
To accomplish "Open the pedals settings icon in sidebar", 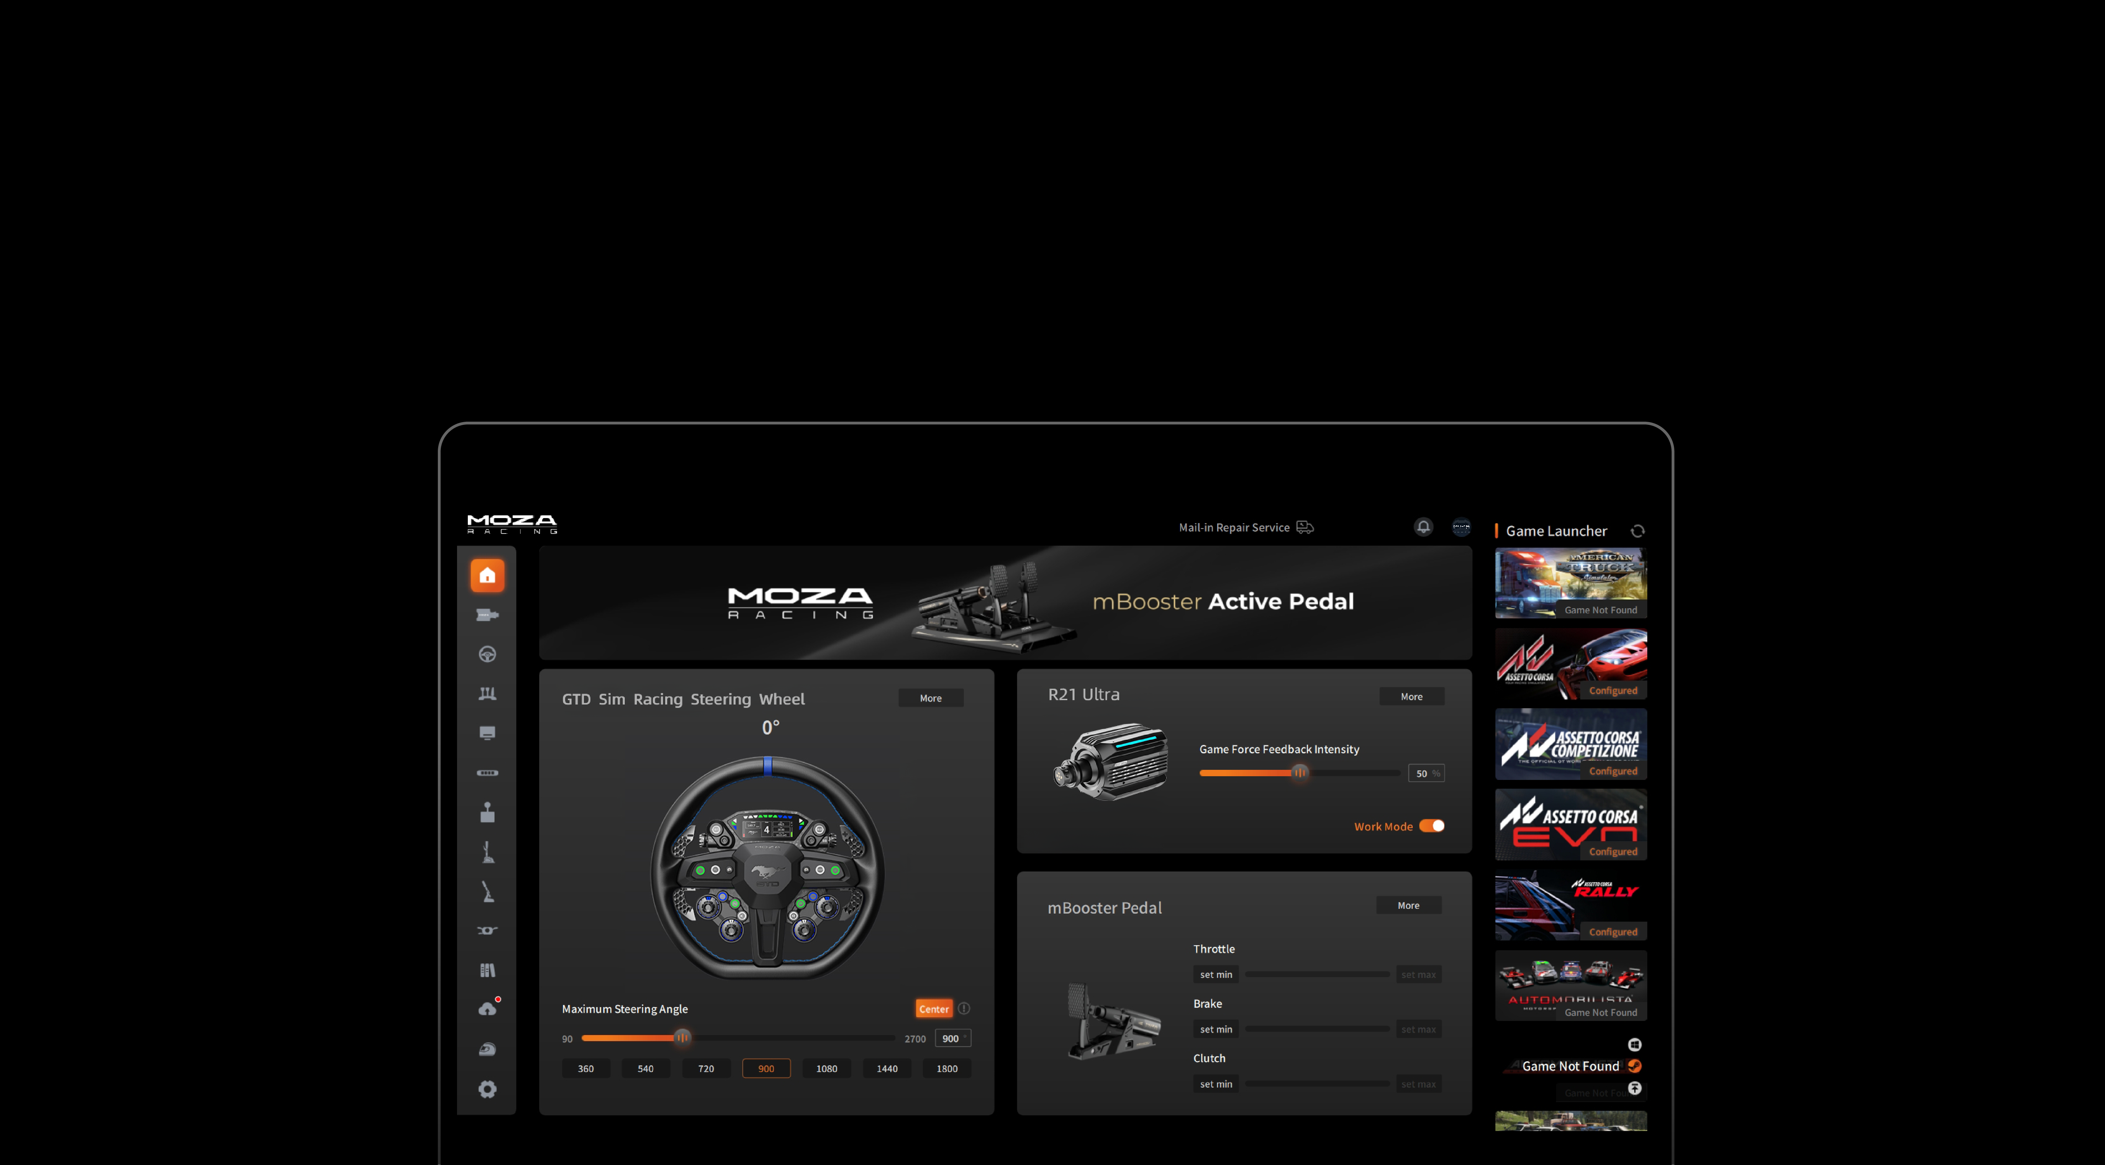I will (x=487, y=694).
